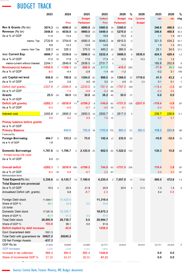
Task: Click the red dash beside the Sources line
Action: point(6,270)
